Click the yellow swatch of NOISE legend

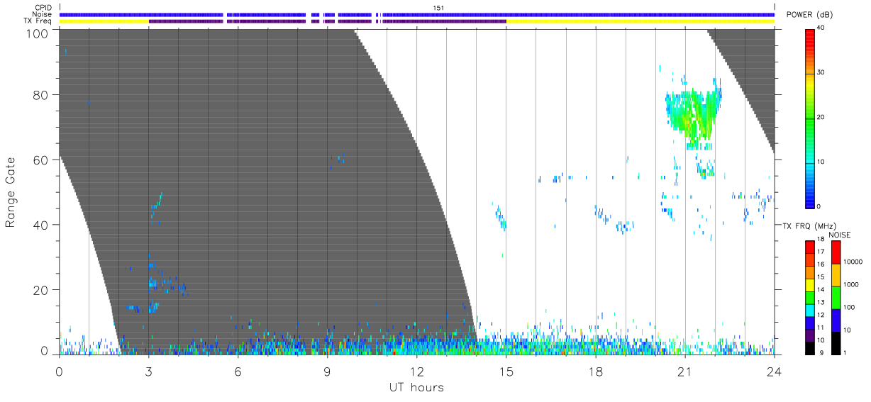(836, 276)
